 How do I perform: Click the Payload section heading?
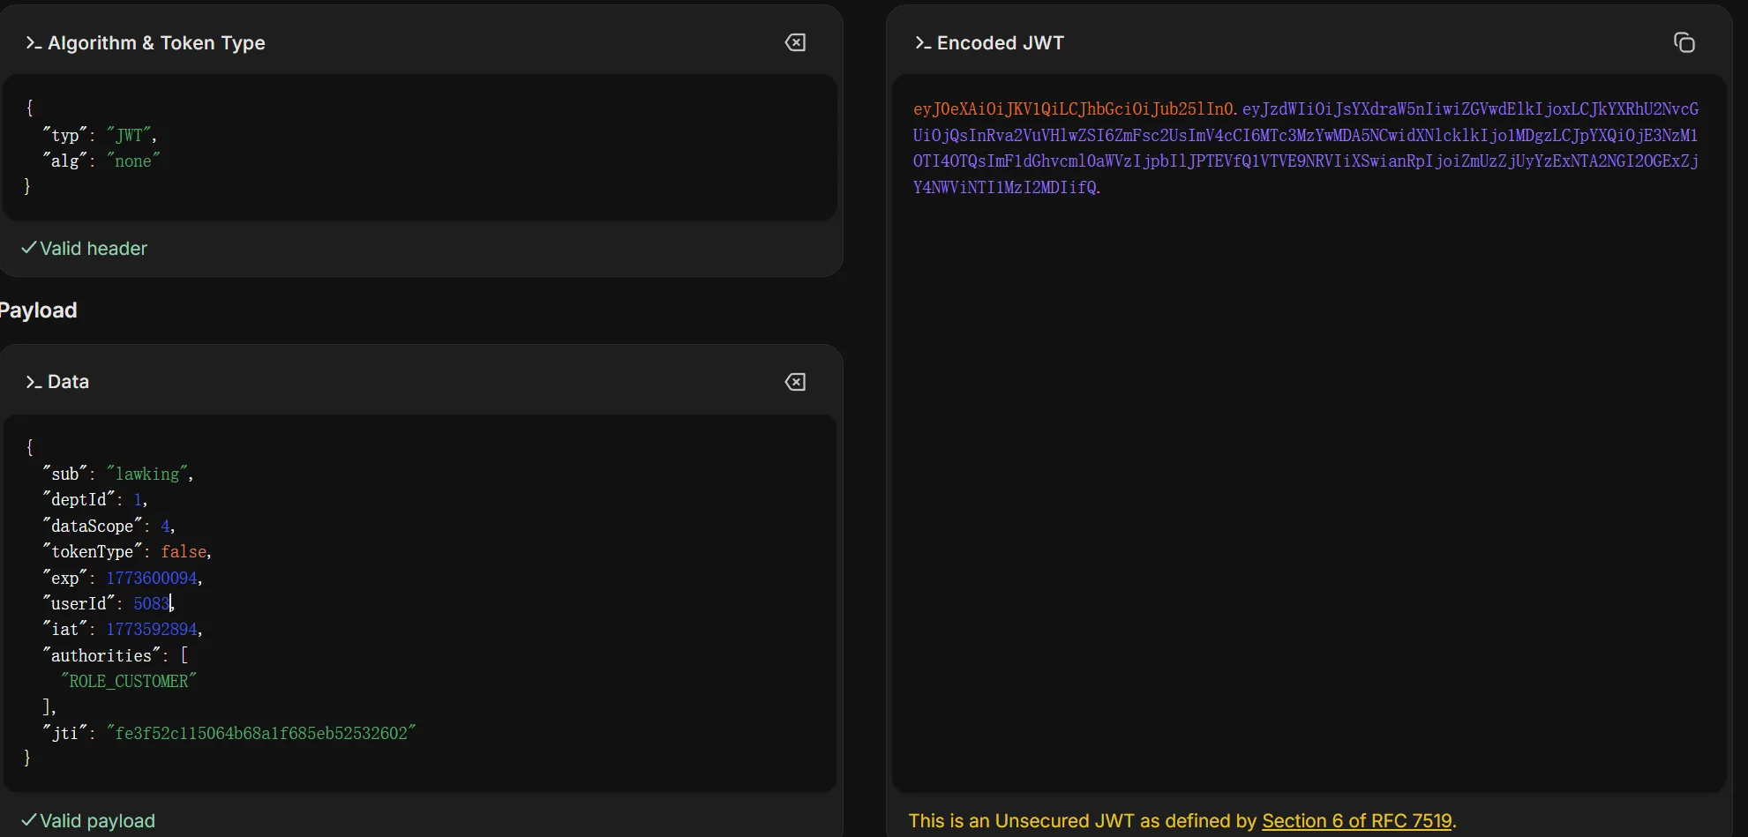point(39,310)
